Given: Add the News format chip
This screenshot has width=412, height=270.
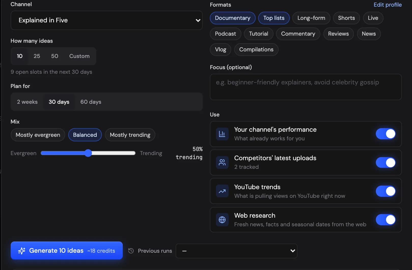Looking at the screenshot, I should pos(369,34).
